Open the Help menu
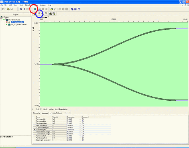 coord(49,5)
